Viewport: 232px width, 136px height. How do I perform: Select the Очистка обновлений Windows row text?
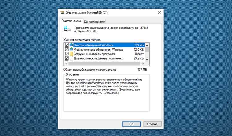pyautogui.click(x=93, y=45)
